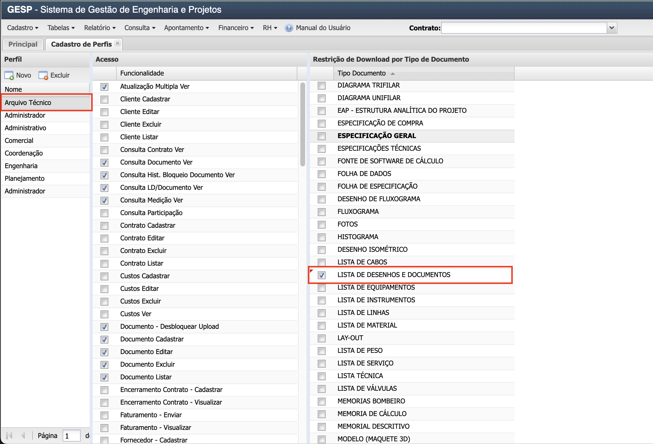Click the Página number input field

click(x=71, y=436)
